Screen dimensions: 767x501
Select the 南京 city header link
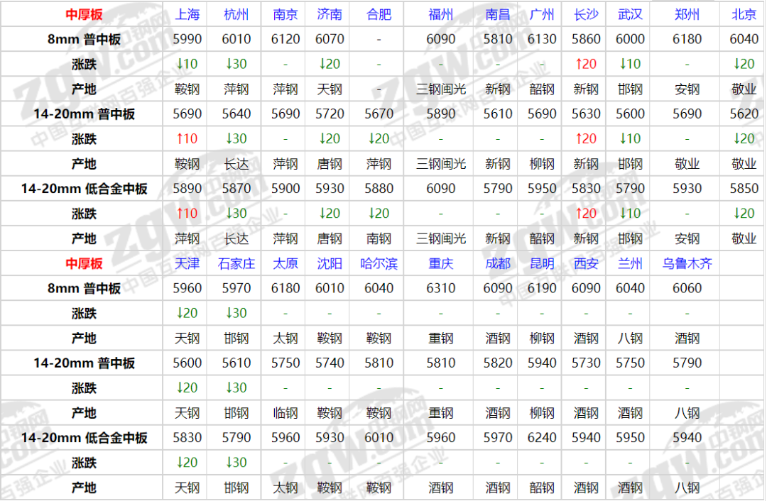285,14
